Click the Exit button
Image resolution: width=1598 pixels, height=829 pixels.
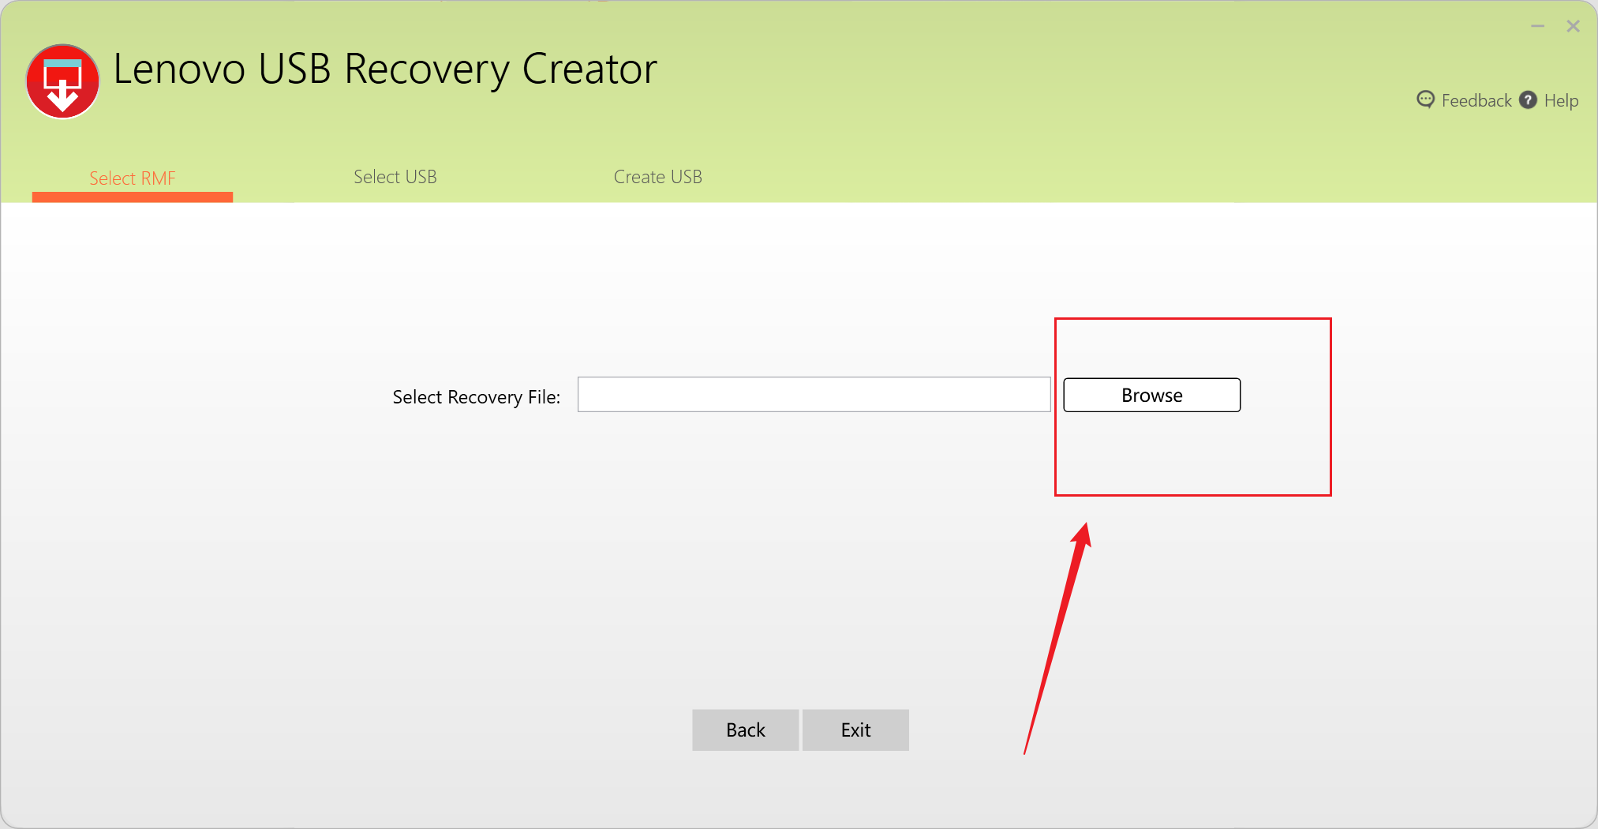click(855, 730)
